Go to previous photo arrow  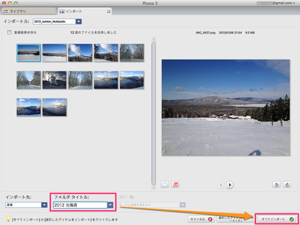[221, 185]
